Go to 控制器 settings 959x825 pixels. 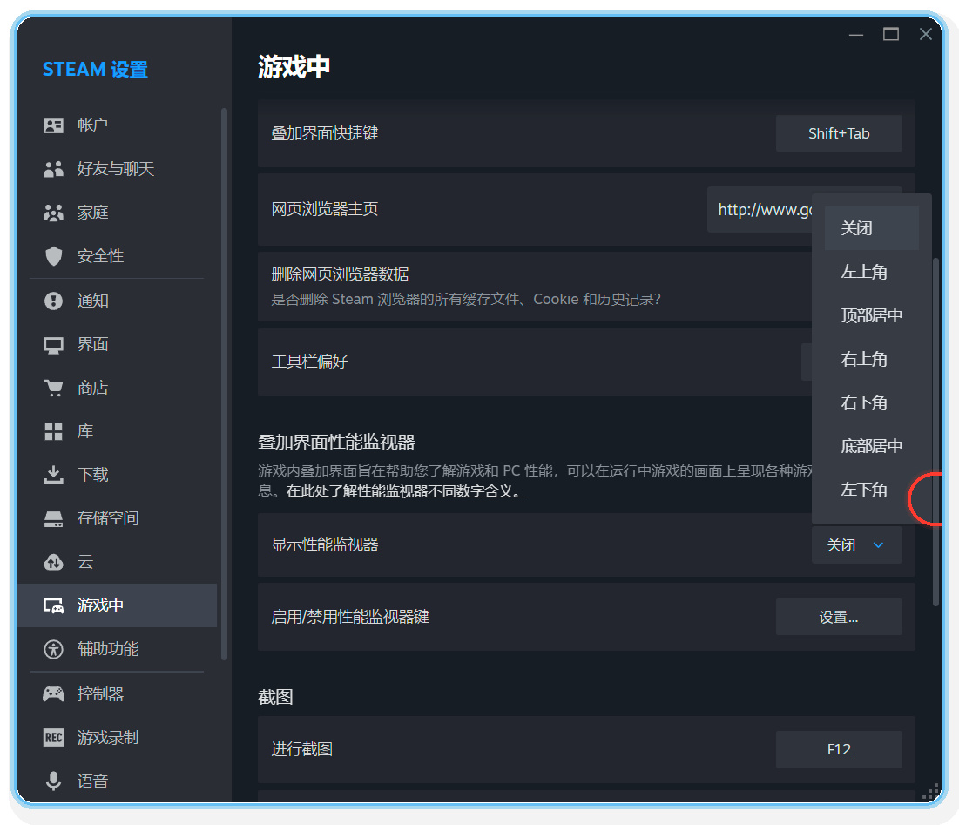coord(118,694)
